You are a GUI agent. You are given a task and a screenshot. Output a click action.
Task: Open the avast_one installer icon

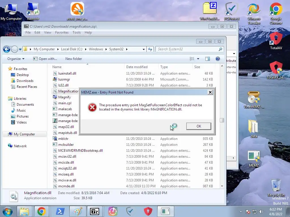tap(77, 12)
